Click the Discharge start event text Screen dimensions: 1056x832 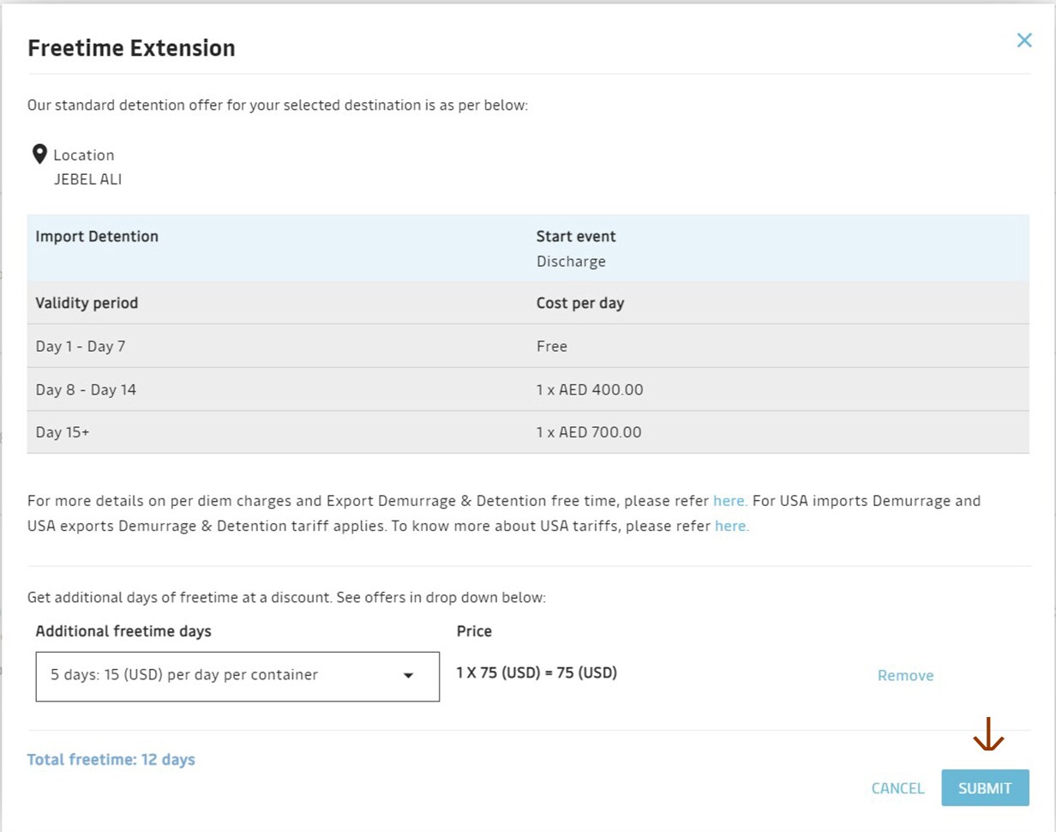point(571,262)
